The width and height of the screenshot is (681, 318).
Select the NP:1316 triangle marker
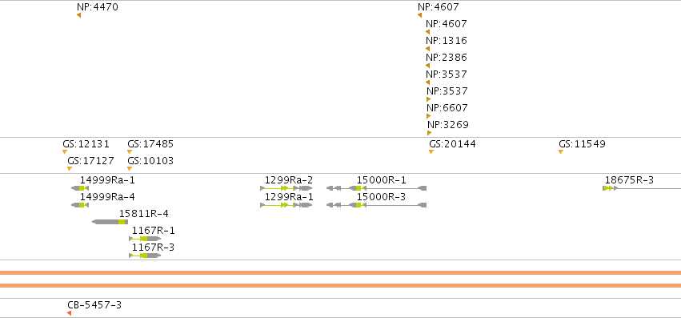(428, 49)
